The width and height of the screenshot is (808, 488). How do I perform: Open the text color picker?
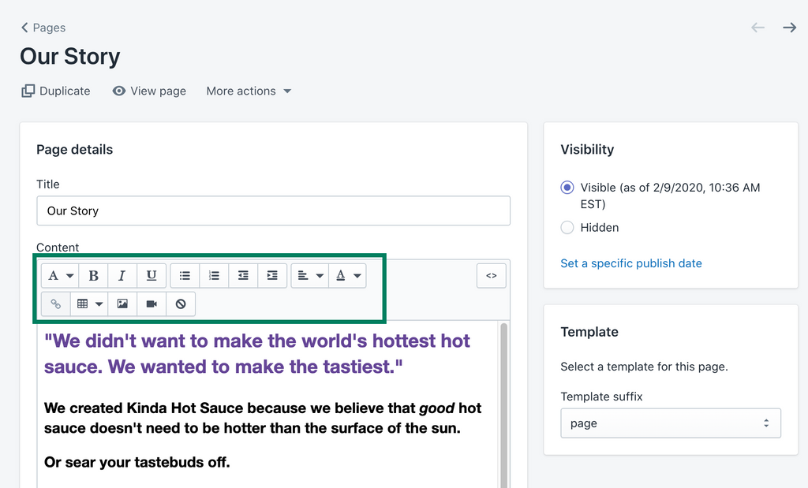click(347, 276)
